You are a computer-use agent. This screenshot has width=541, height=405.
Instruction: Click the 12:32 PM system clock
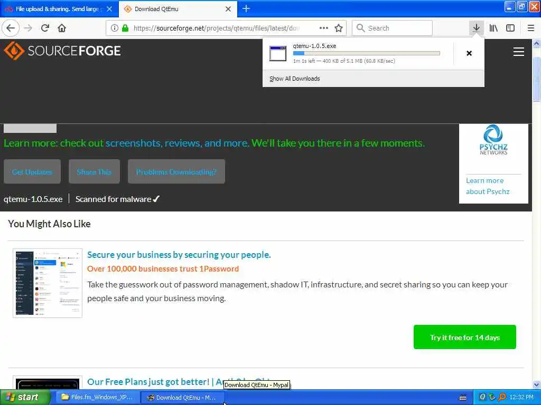[521, 397]
